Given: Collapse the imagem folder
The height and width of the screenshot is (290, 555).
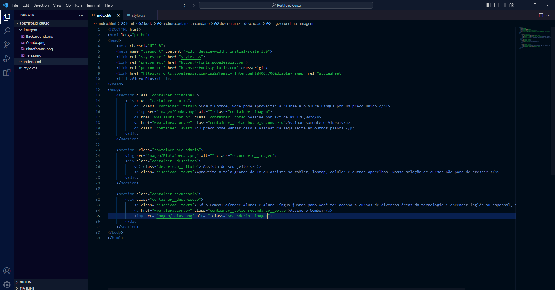Looking at the screenshot, I should tap(51, 30).
